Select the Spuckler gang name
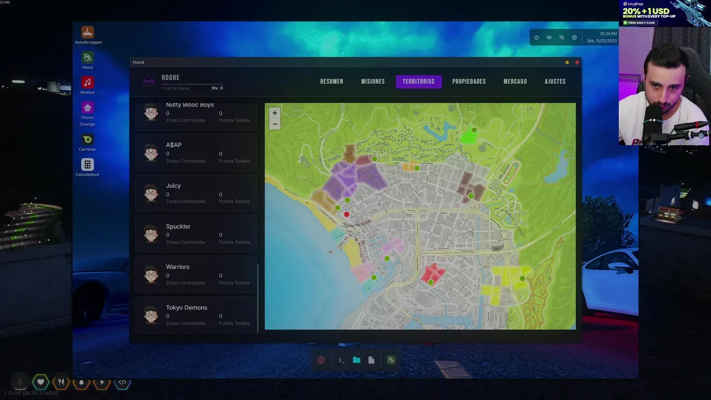The height and width of the screenshot is (400, 711). pos(178,227)
